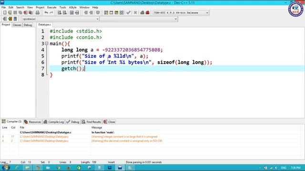Redo using the toolbar arrow icon
Viewport: 305px width, 171px height.
click(x=51, y=13)
